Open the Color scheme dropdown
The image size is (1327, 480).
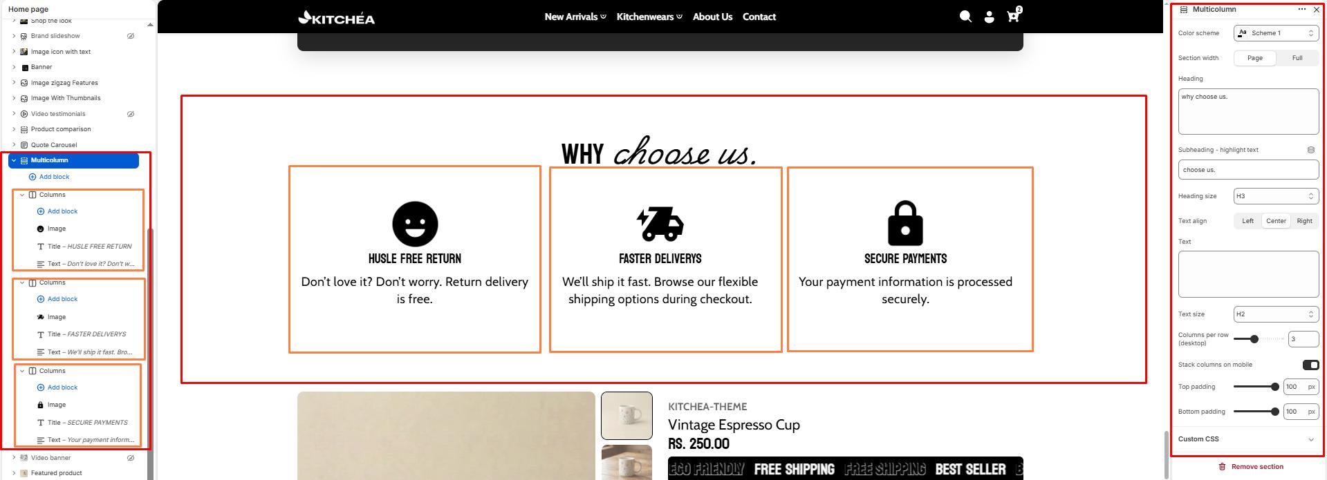pos(1276,33)
